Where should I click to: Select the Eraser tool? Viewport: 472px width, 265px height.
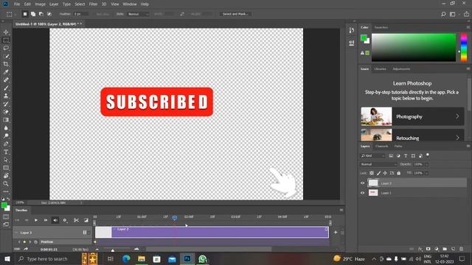pos(6,112)
